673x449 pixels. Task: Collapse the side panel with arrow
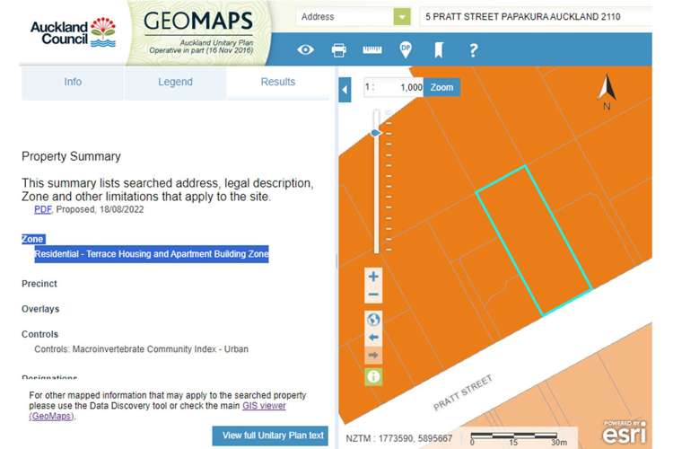click(345, 89)
